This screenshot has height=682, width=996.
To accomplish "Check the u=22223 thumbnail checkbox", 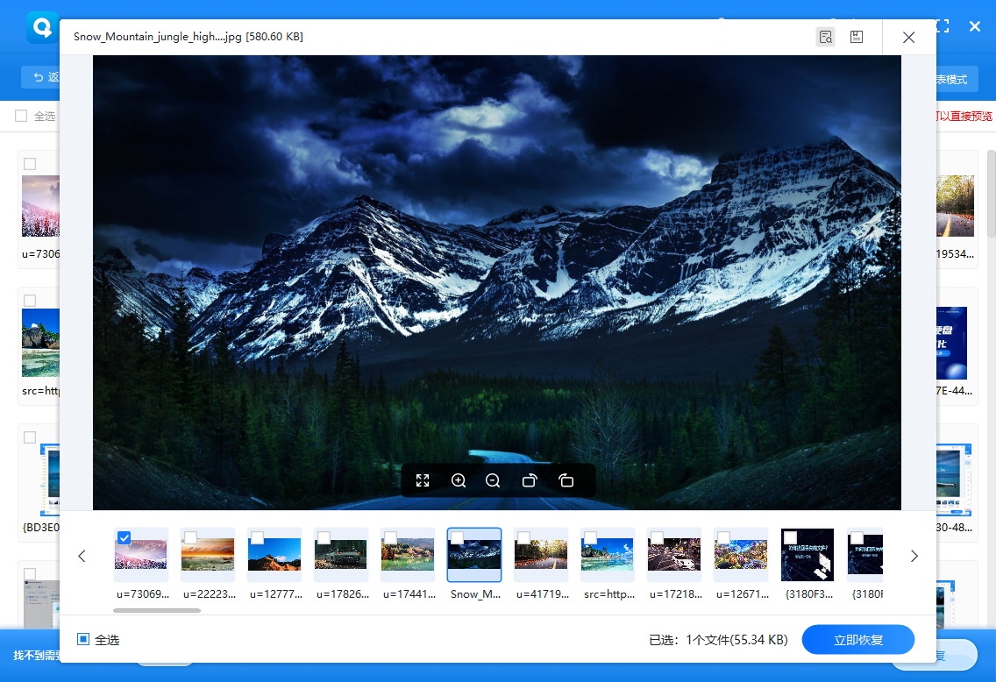I will point(190,538).
